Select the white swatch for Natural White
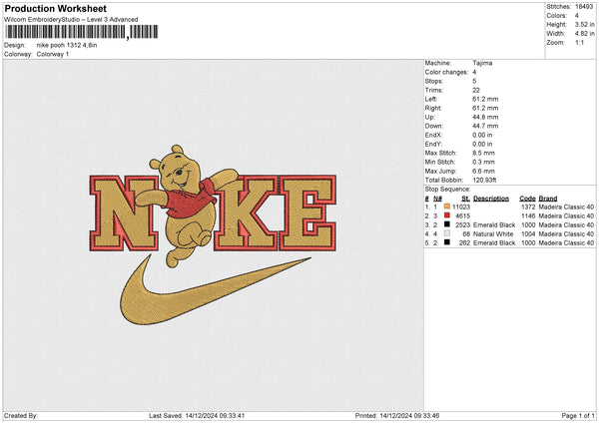 447,233
